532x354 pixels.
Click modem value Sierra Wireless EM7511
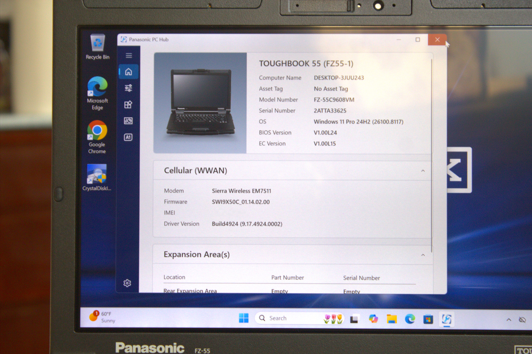coord(242,191)
